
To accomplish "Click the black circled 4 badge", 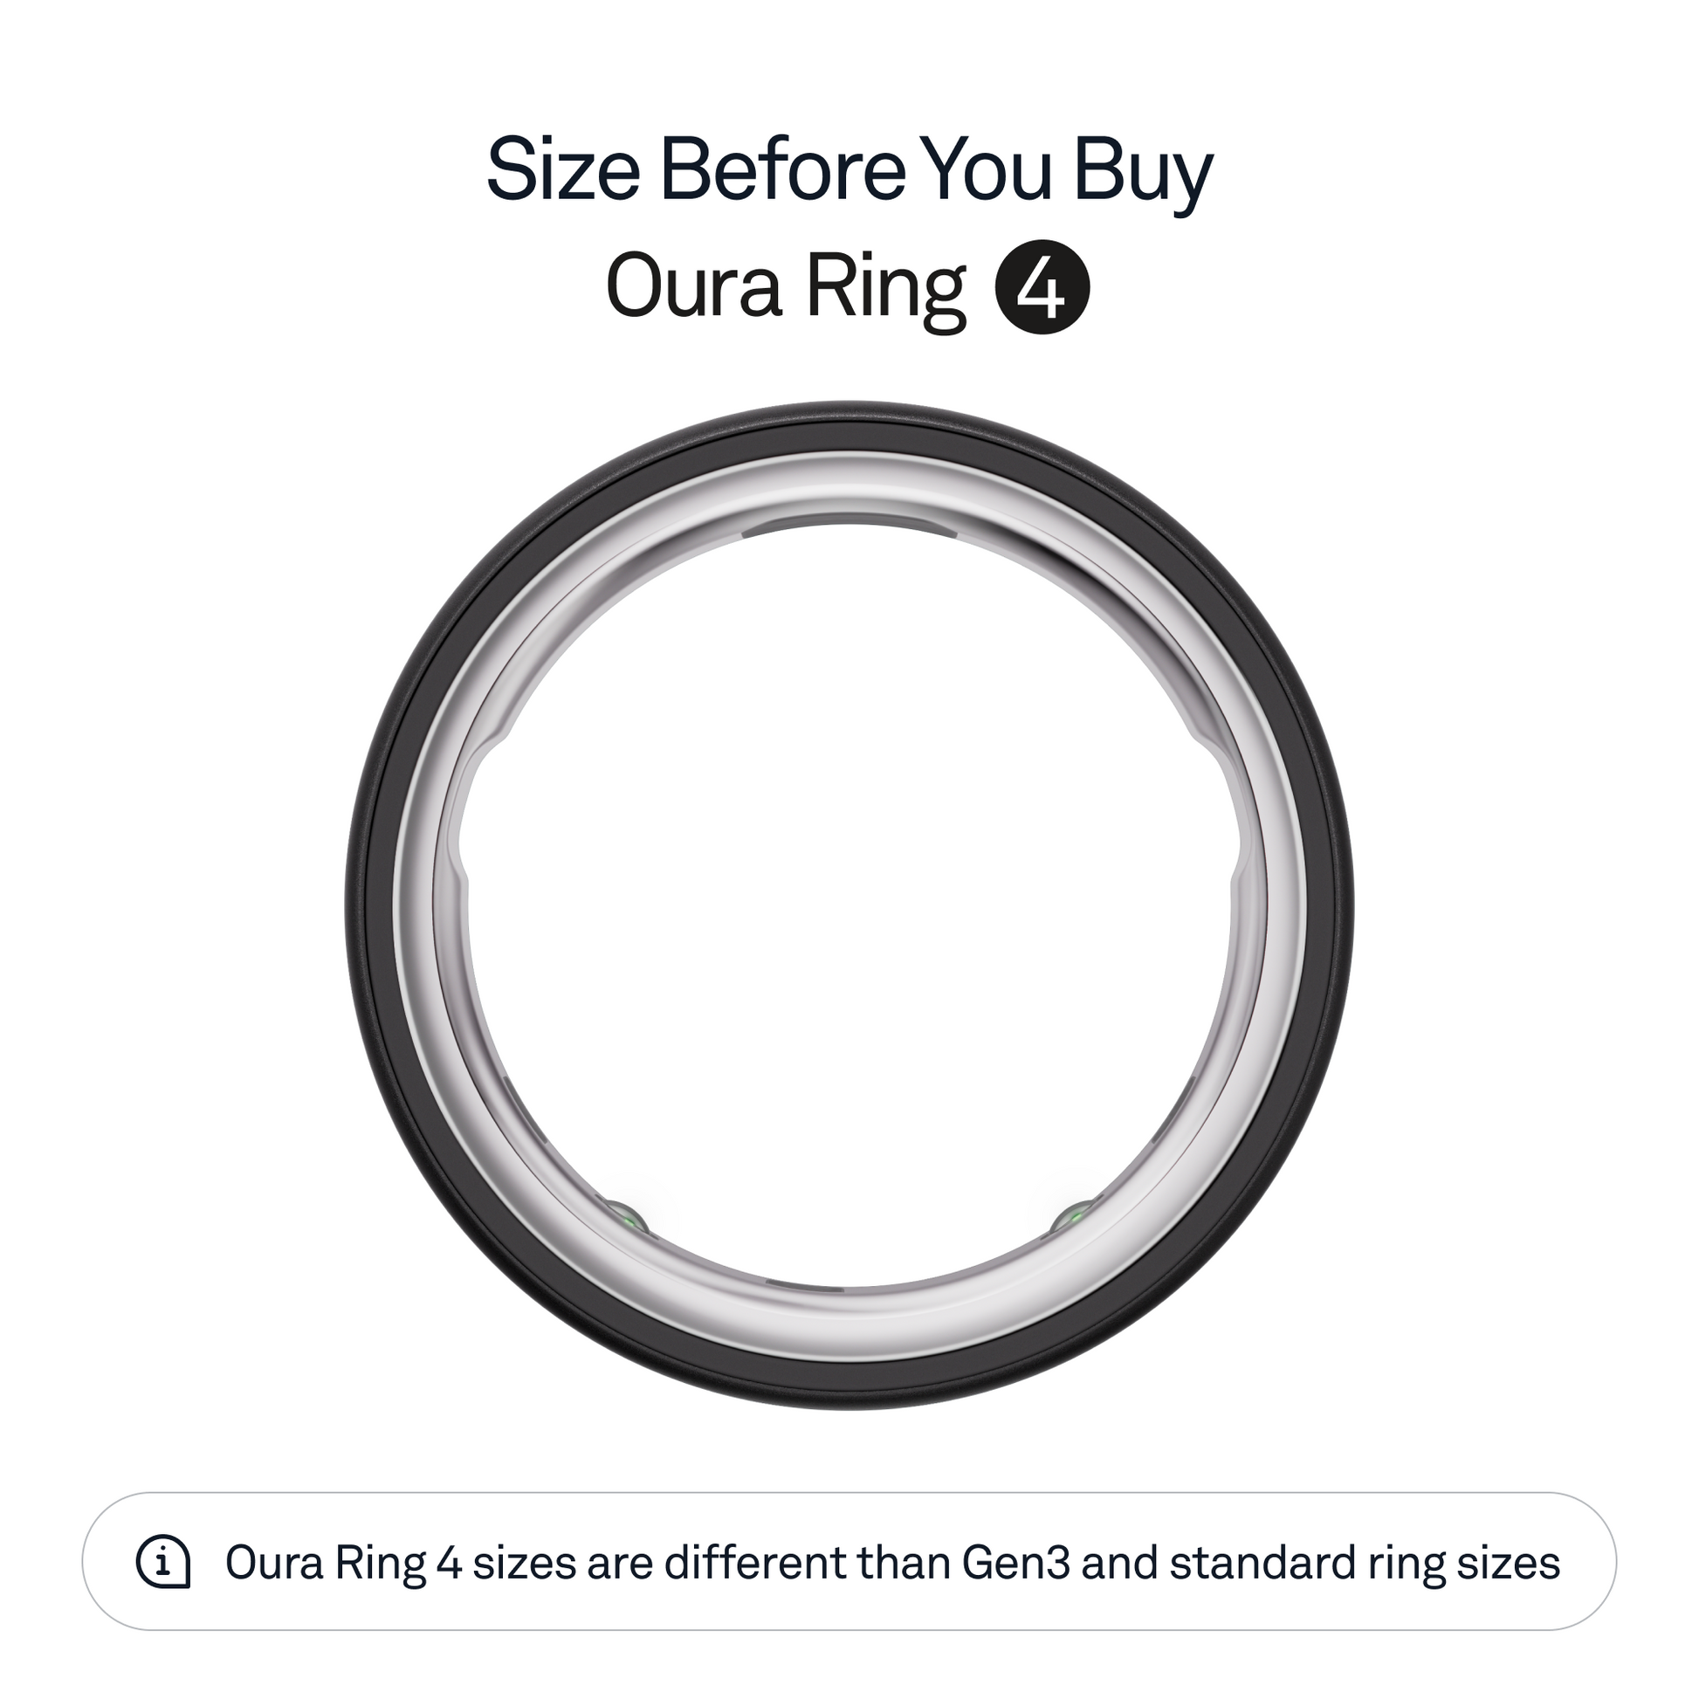I will tap(1042, 287).
